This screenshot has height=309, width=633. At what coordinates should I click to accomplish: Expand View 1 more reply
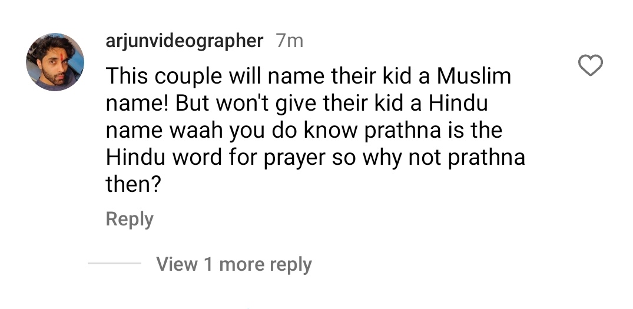pyautogui.click(x=234, y=264)
